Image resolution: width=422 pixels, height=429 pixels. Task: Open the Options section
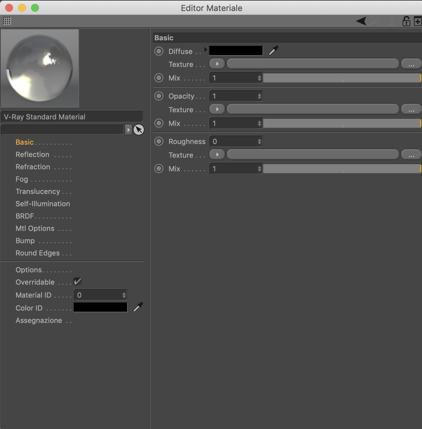29,270
